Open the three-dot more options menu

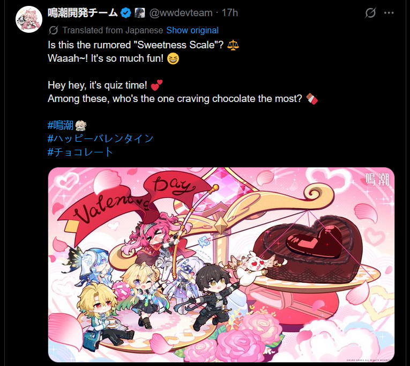(x=389, y=13)
